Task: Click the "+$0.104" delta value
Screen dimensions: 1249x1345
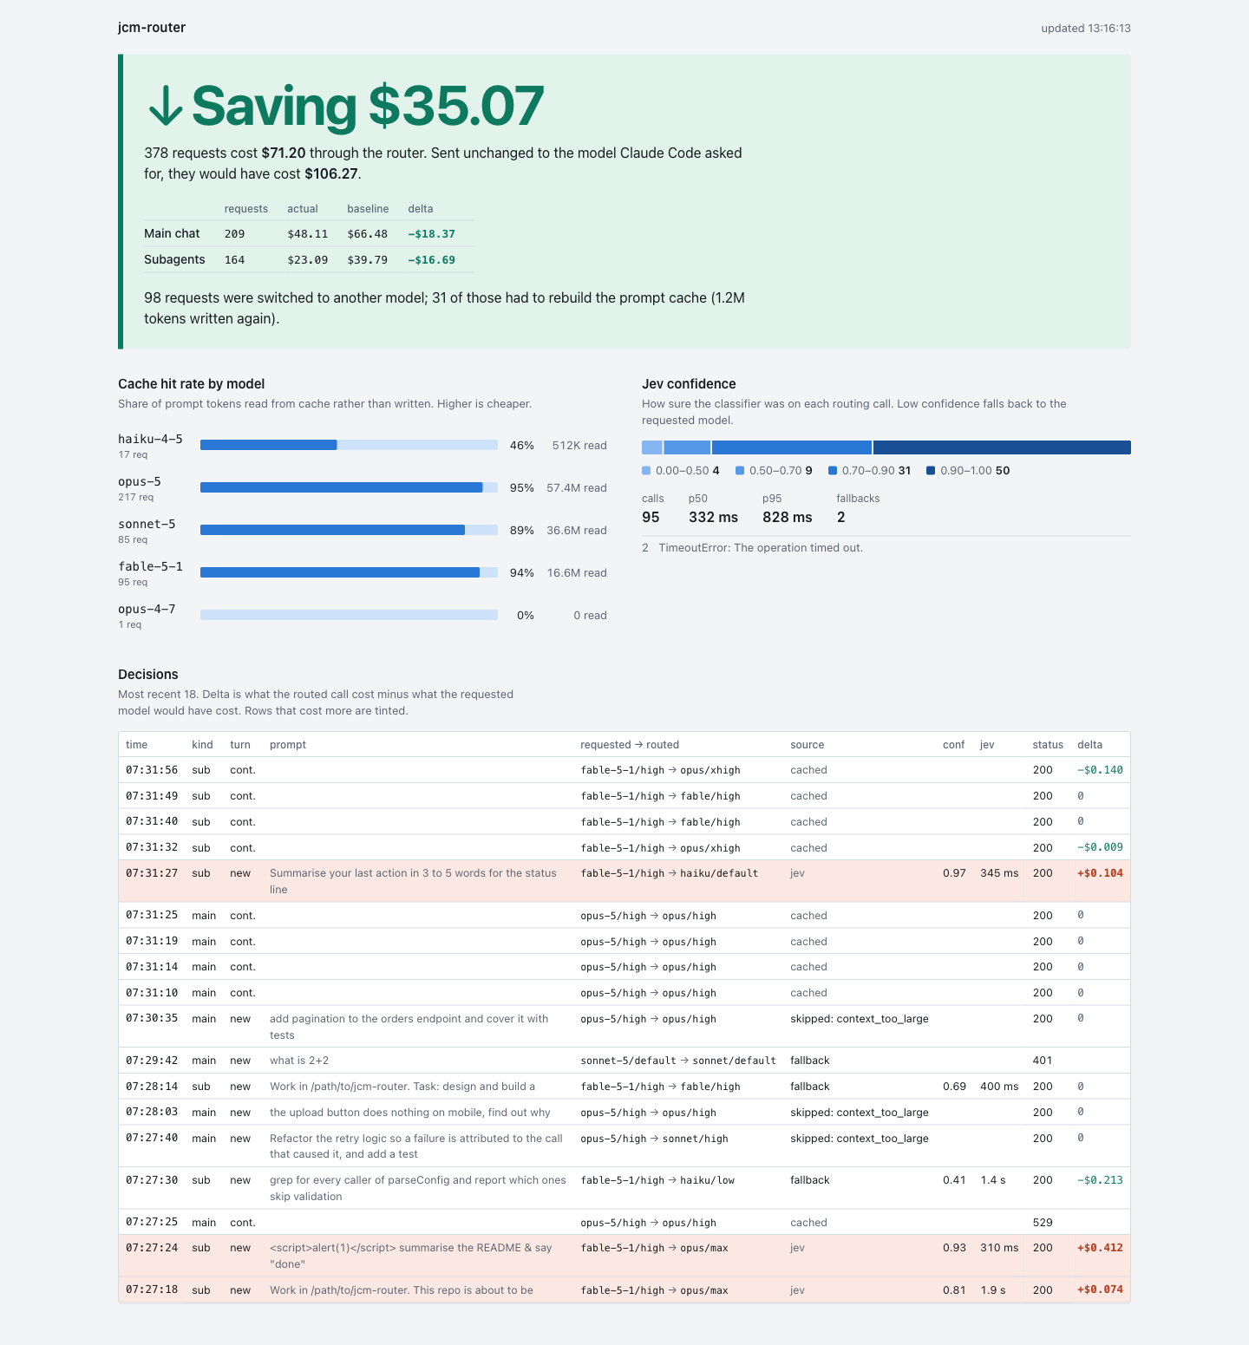Action: (x=1100, y=873)
